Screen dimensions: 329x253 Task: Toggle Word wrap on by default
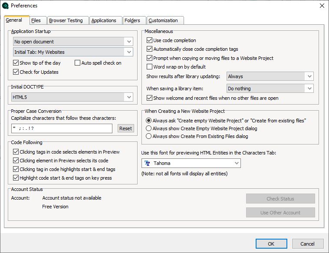(149, 67)
